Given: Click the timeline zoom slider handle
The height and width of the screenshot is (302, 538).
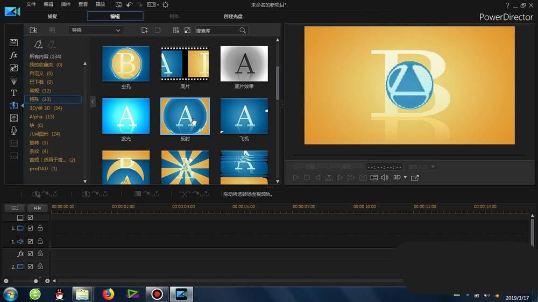Looking at the screenshot, I should [x=36, y=281].
